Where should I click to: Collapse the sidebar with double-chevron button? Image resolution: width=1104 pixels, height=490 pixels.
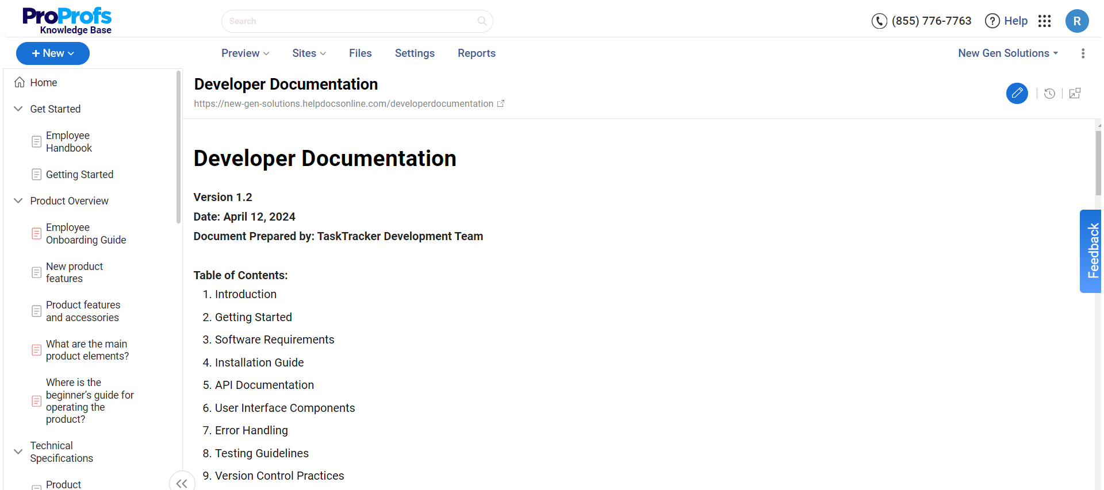(x=182, y=483)
